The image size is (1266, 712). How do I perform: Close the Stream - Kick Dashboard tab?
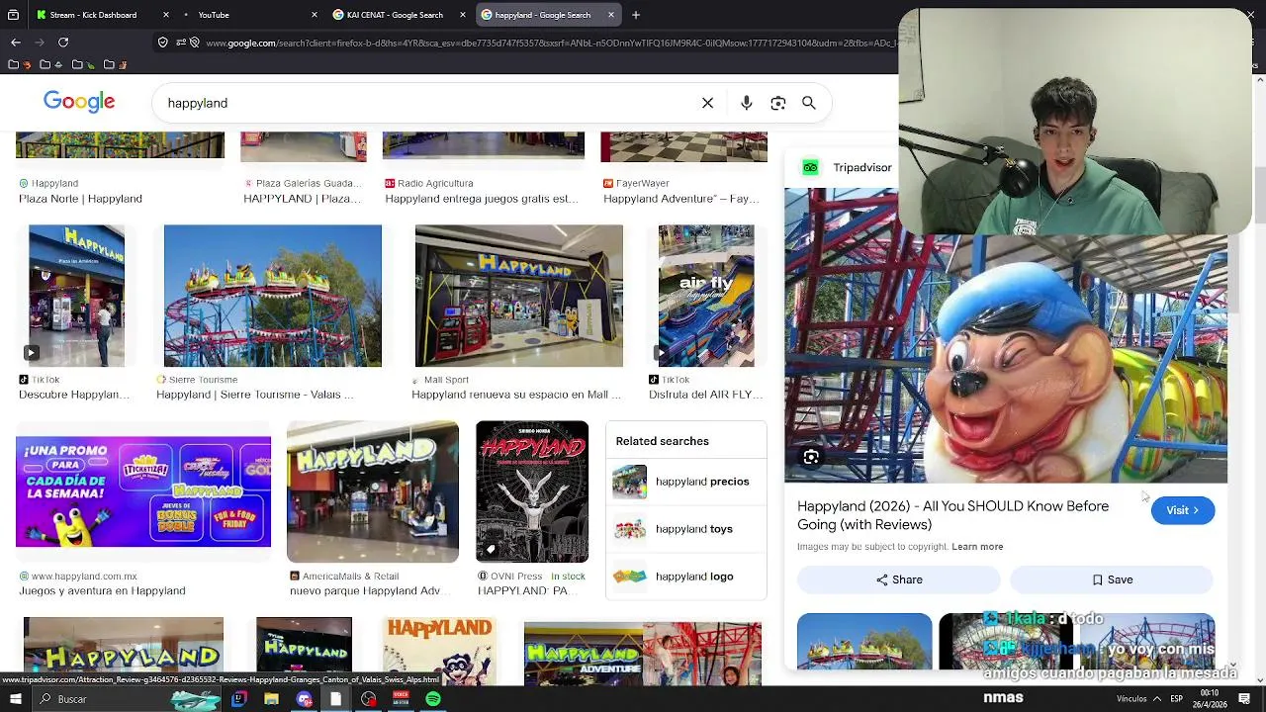[166, 15]
